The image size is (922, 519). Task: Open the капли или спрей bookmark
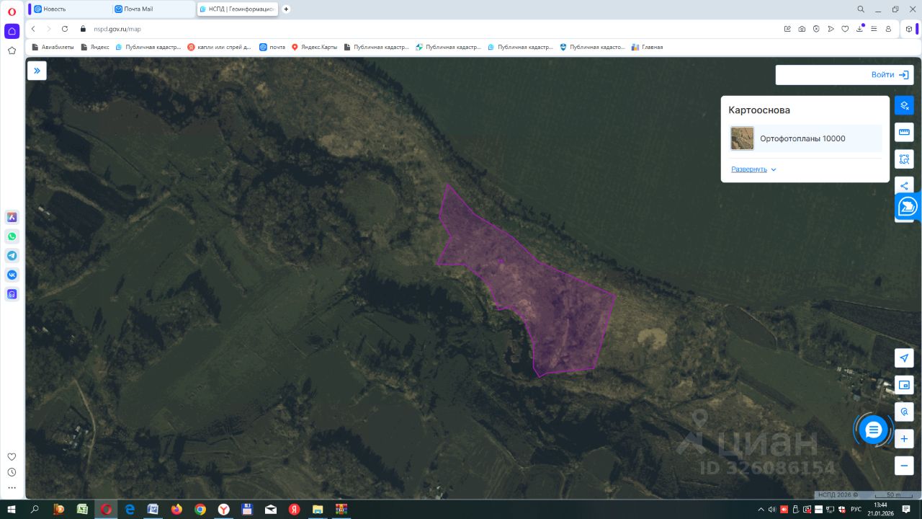(219, 47)
